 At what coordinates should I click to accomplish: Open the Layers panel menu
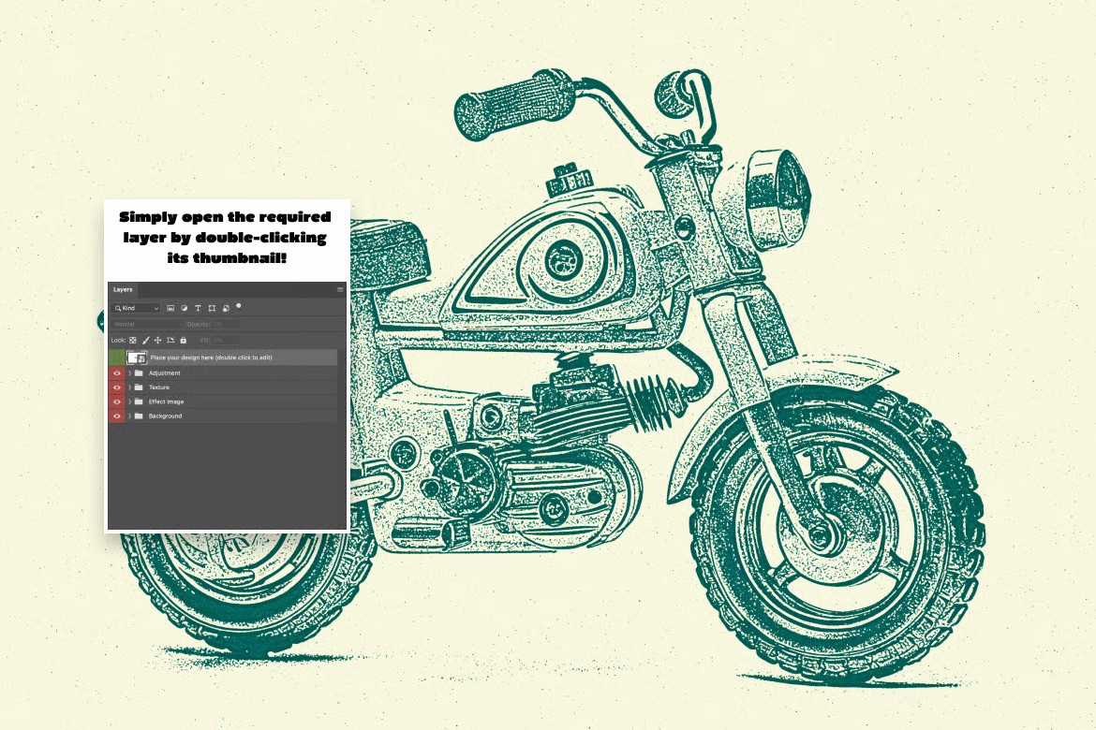(340, 288)
